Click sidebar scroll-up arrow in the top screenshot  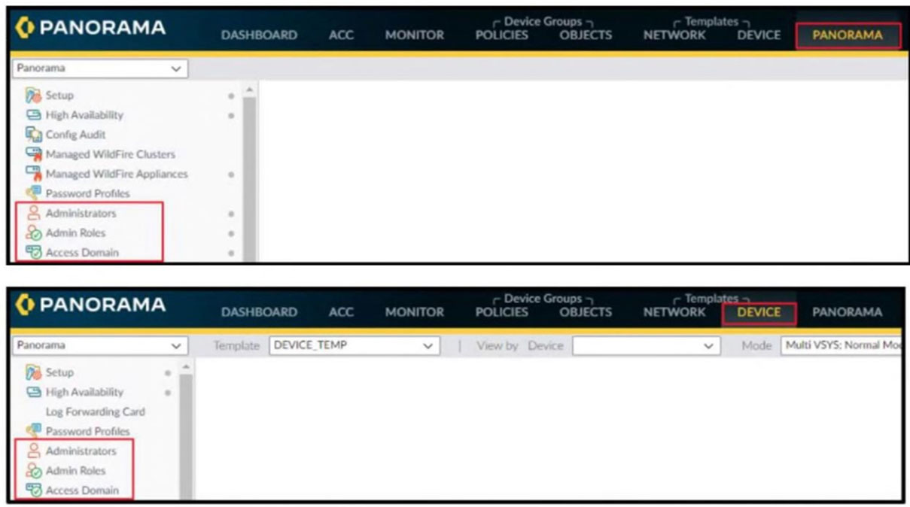249,90
